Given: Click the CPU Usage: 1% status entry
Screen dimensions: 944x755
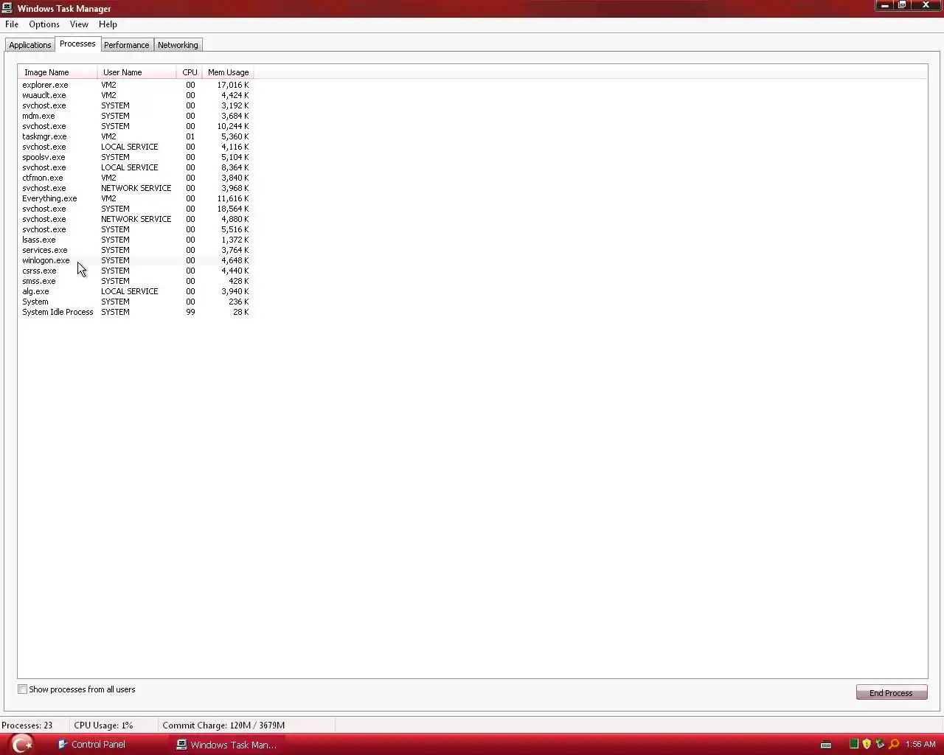Looking at the screenshot, I should coord(103,726).
